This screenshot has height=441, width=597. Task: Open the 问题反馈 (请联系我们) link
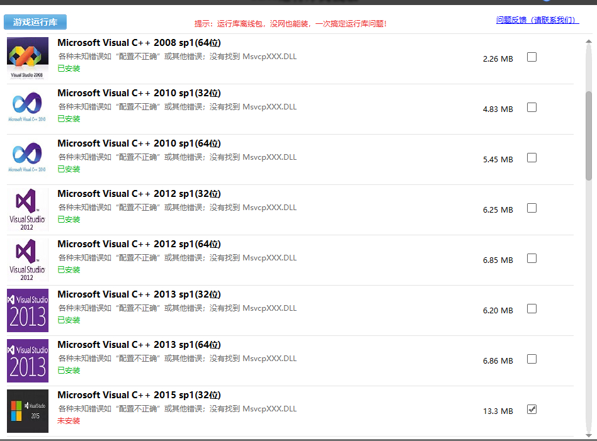(537, 20)
